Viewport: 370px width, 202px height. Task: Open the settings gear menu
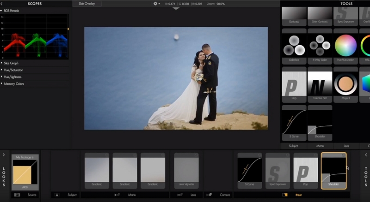pos(156,4)
